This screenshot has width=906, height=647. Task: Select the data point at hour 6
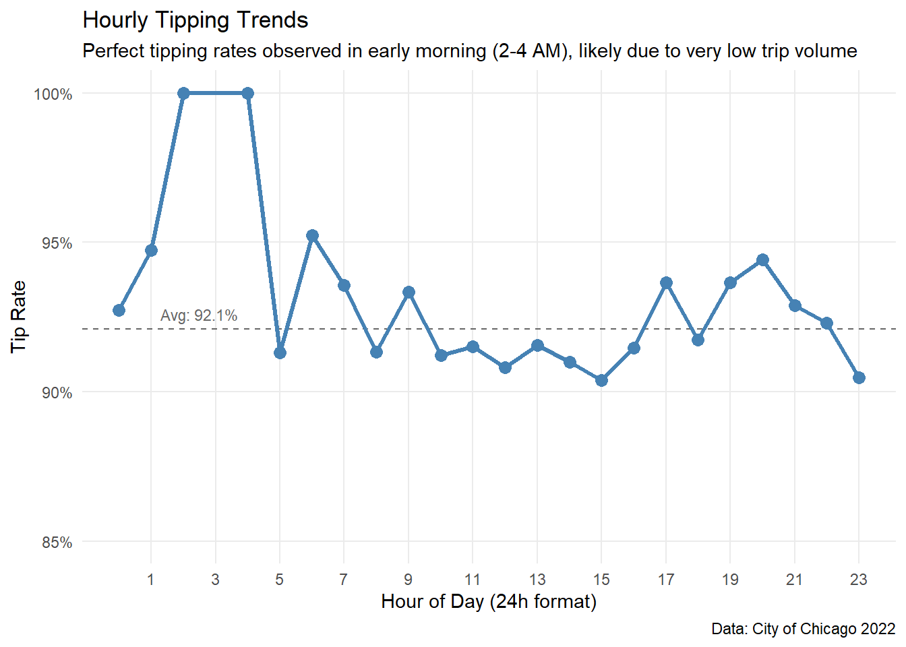click(312, 235)
